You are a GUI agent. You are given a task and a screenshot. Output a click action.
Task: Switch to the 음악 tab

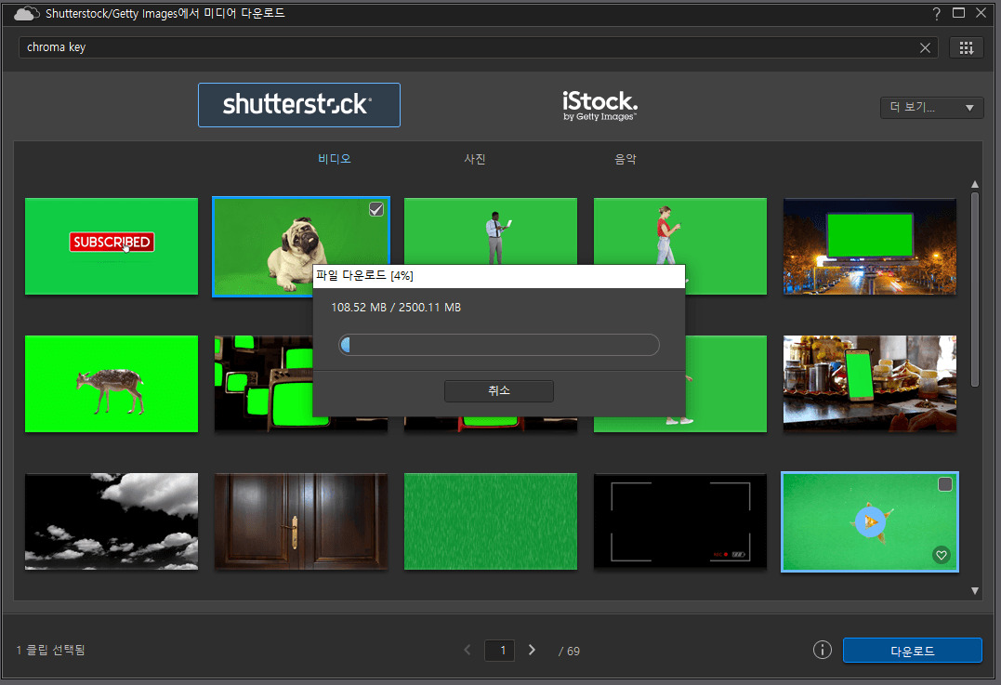point(626,159)
